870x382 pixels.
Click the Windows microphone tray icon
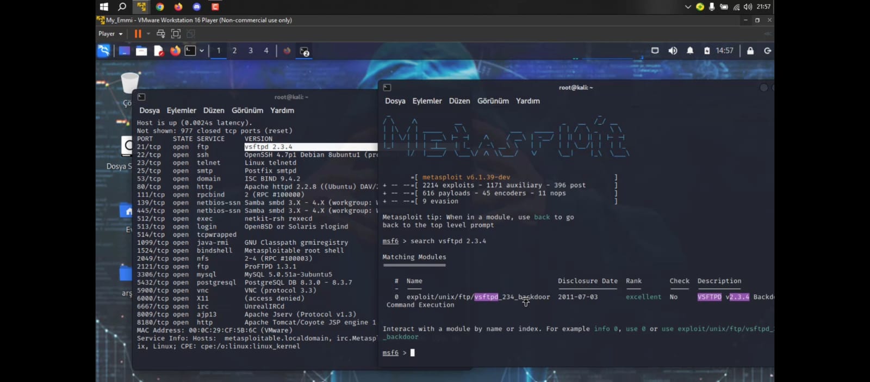712,7
